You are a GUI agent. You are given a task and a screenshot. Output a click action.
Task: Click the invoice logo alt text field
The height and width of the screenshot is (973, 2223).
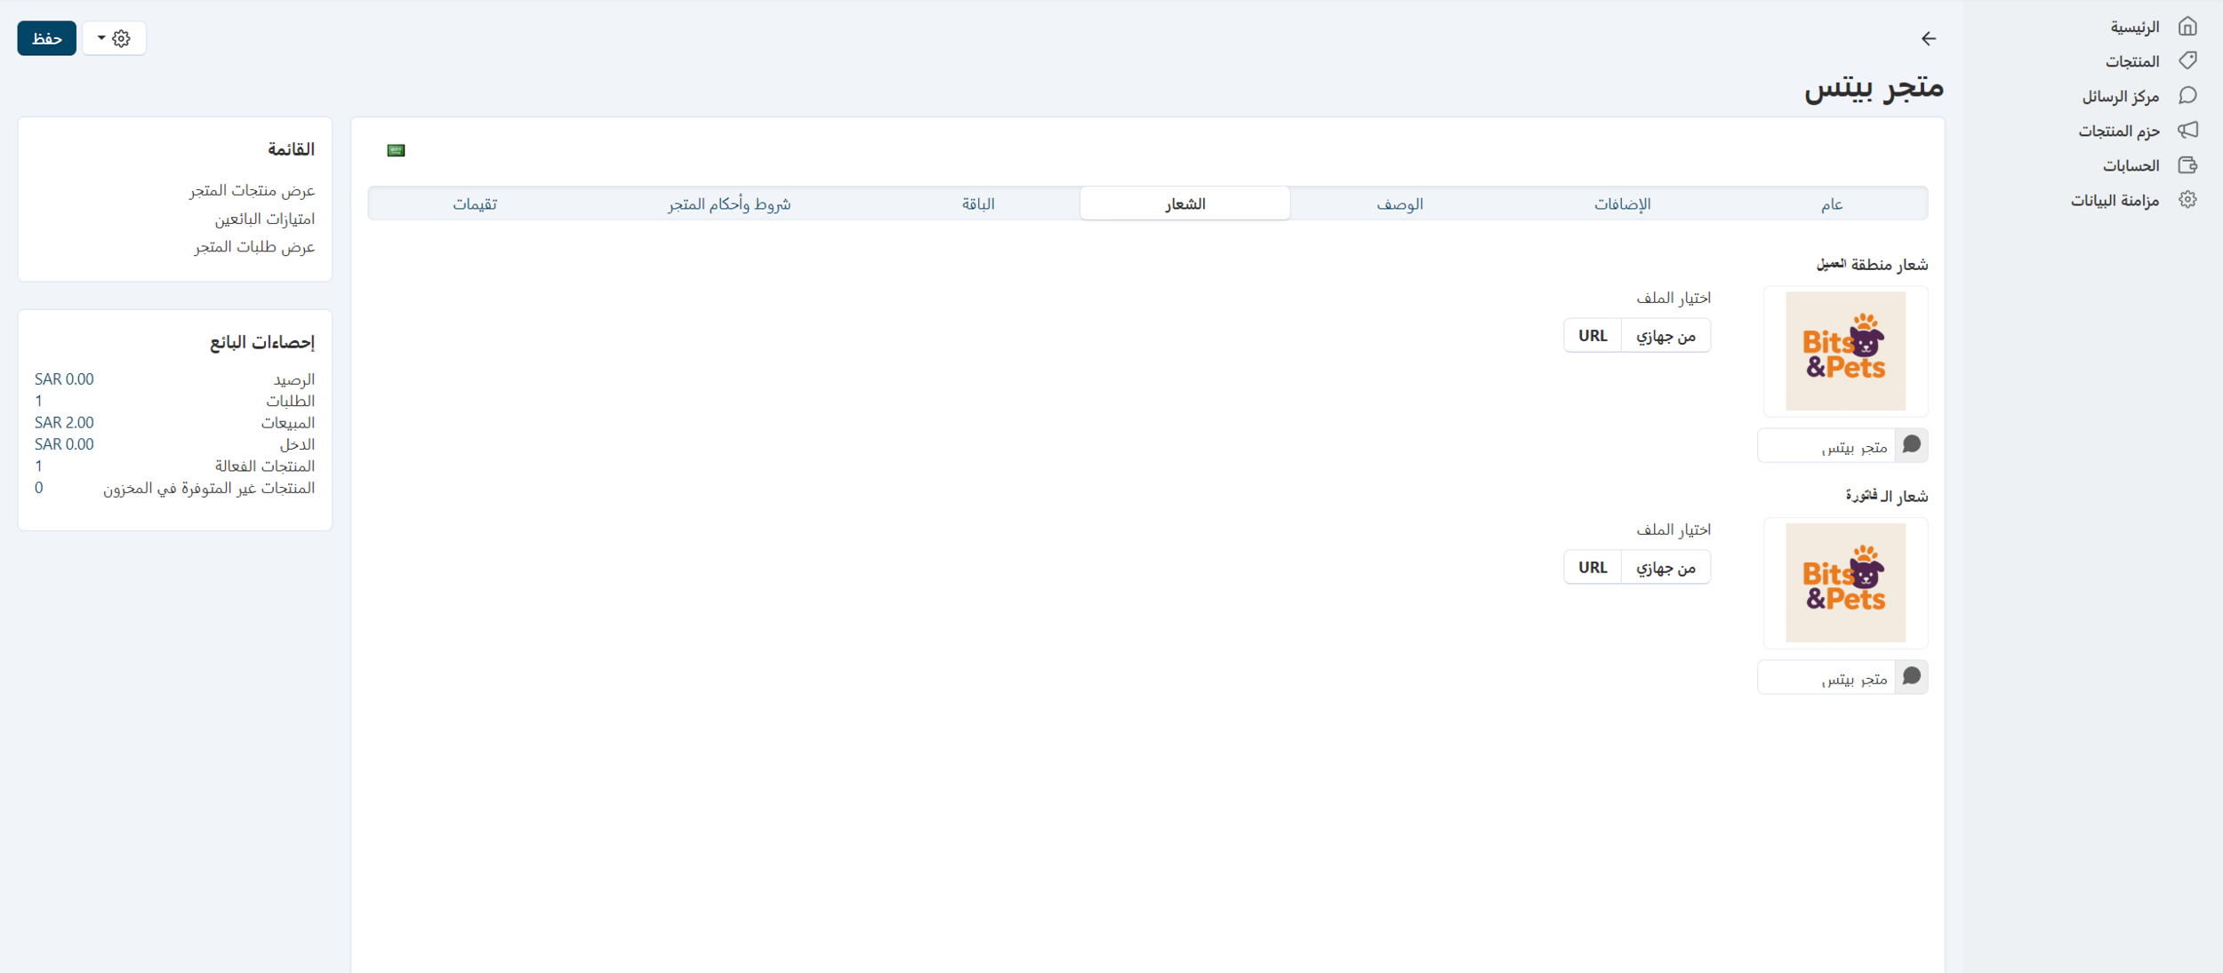tap(1826, 678)
